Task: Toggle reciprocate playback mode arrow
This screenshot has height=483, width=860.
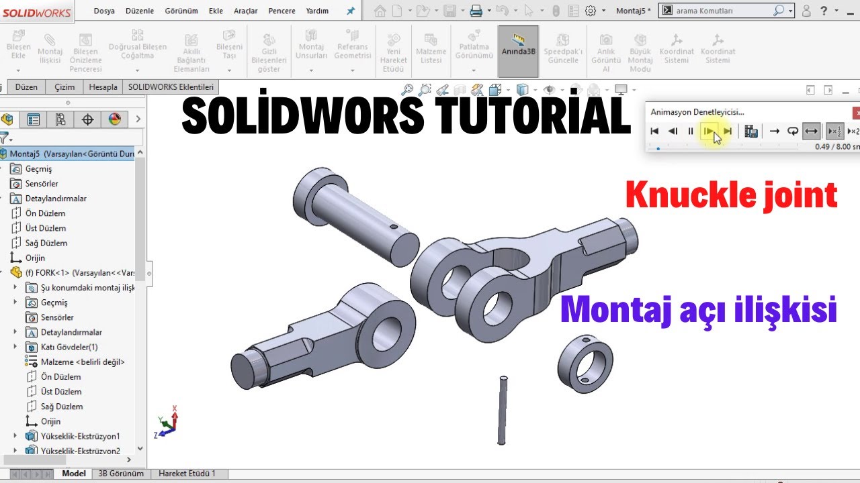Action: click(811, 131)
